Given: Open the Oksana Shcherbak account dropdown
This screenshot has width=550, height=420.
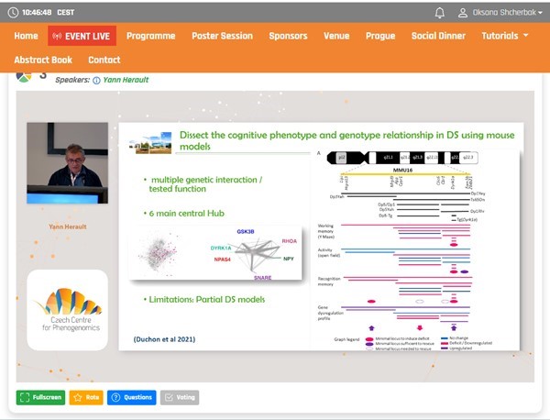Looking at the screenshot, I should 507,13.
